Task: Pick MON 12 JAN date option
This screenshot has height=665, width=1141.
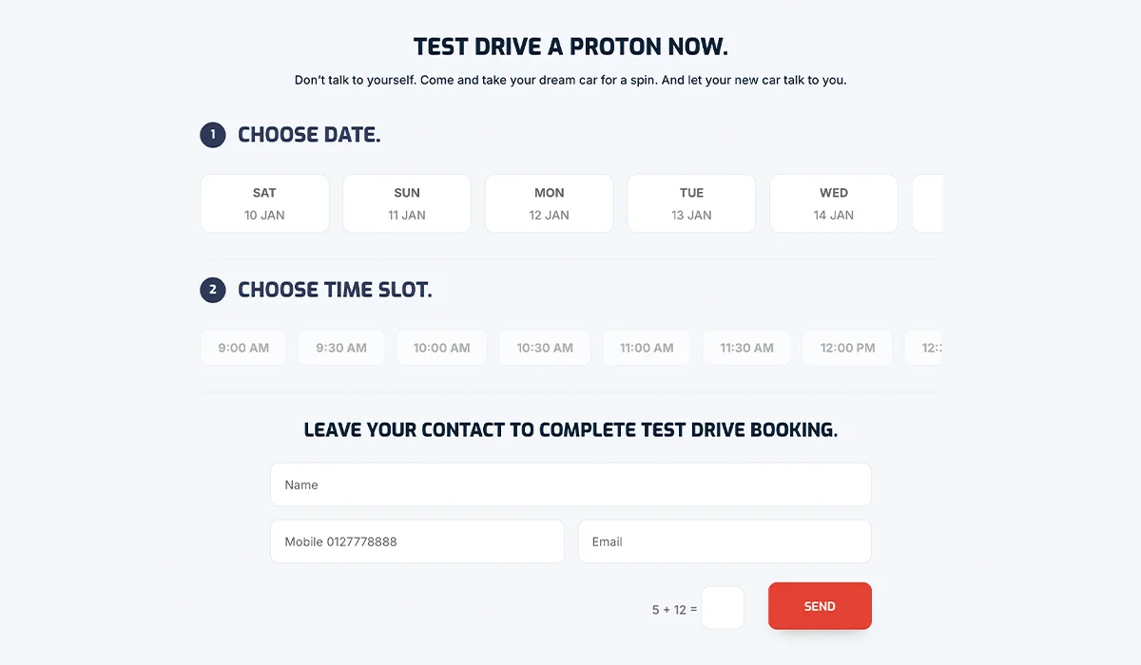Action: [549, 203]
